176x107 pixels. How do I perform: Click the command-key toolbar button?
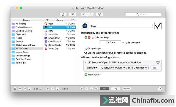[73, 15]
